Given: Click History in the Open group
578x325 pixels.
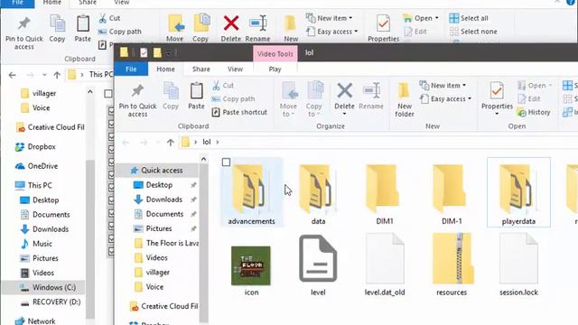Looking at the screenshot, I should (534, 112).
